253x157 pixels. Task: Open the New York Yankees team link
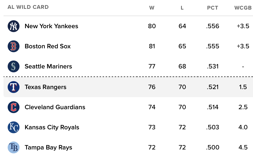click(x=51, y=26)
